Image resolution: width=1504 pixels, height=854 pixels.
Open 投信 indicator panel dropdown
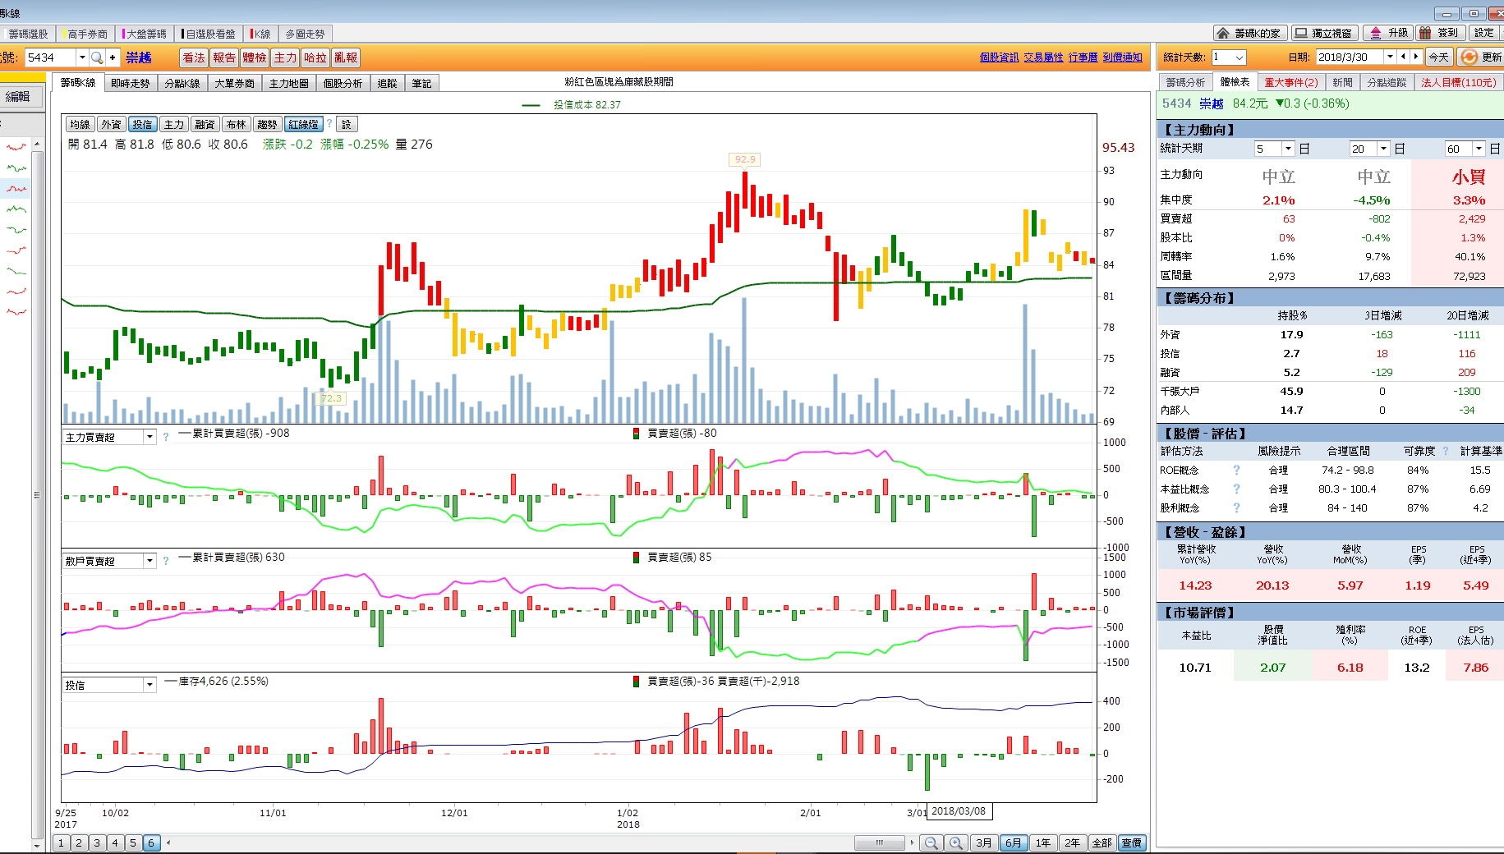point(149,685)
